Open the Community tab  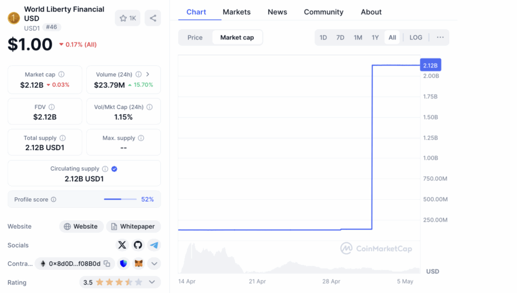pos(324,12)
